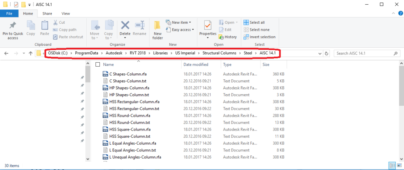Screen dimensions: 404x170
Task: Choose Copy path in ribbon
Action: [64, 30]
